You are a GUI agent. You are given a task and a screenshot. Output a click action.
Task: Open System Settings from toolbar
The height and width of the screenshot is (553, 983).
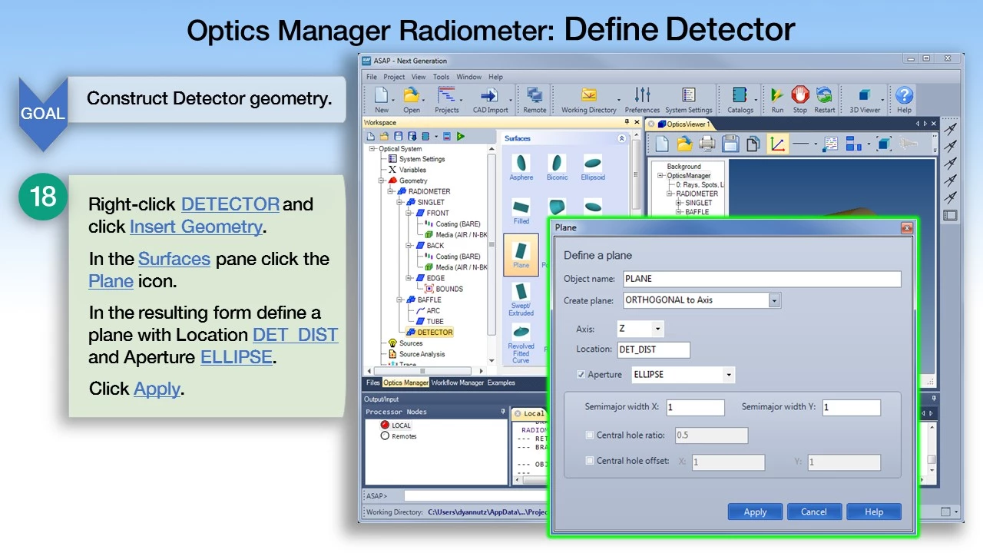(x=688, y=97)
